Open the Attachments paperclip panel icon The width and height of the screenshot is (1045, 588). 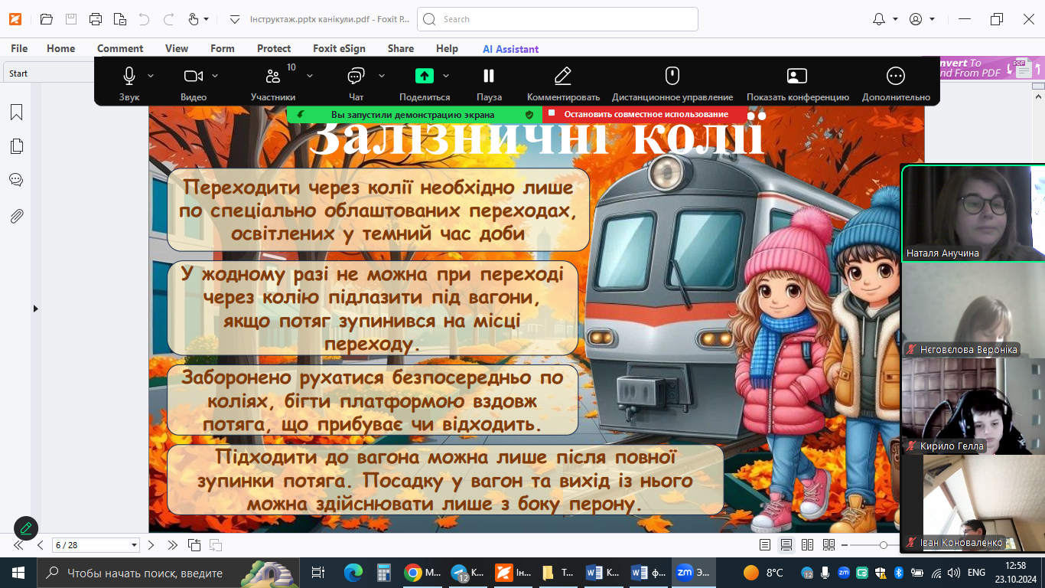click(x=16, y=216)
